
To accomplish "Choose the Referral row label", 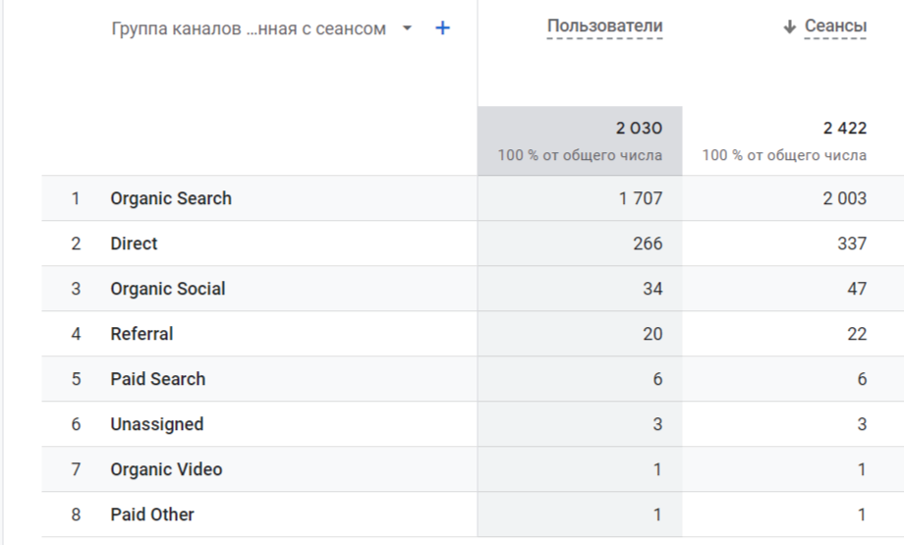I will coord(141,334).
